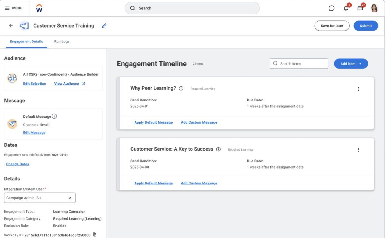Open the inbox tray icon

360,8
